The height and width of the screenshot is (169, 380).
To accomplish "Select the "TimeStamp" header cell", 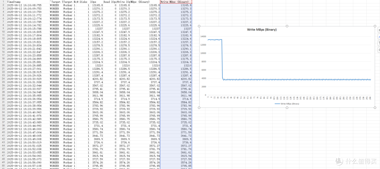I will 28,2.
